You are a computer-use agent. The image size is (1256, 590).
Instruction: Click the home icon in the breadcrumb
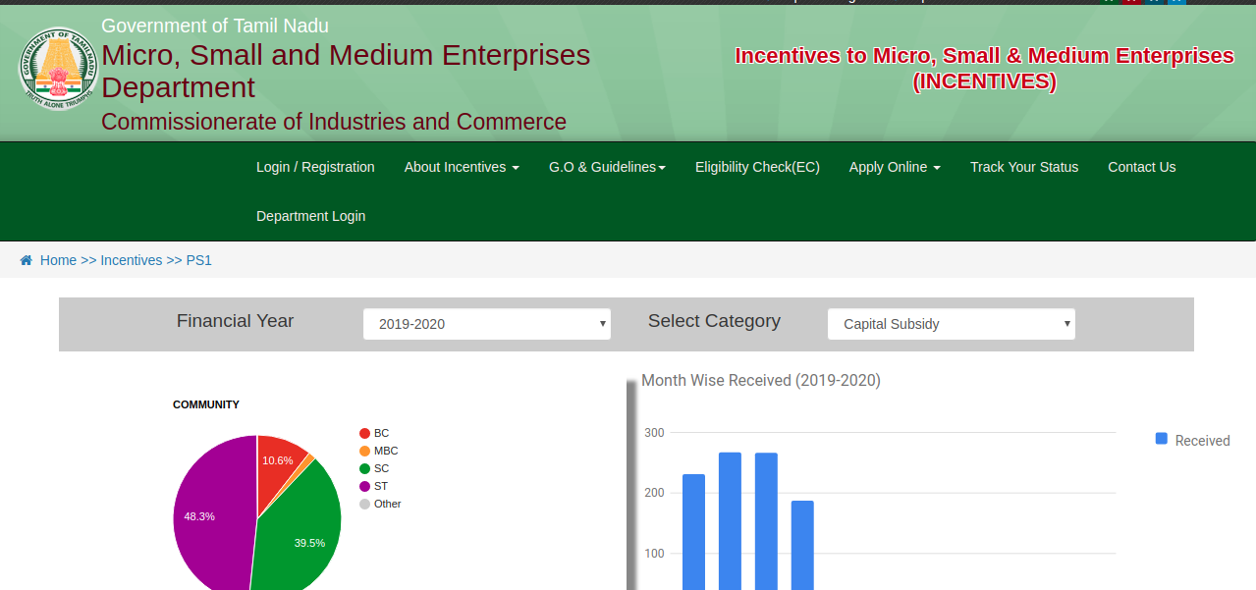coord(27,260)
